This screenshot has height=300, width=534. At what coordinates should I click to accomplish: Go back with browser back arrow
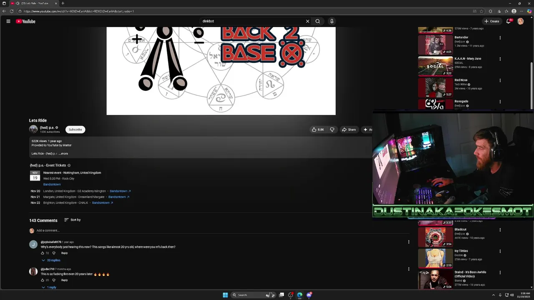click(4, 11)
